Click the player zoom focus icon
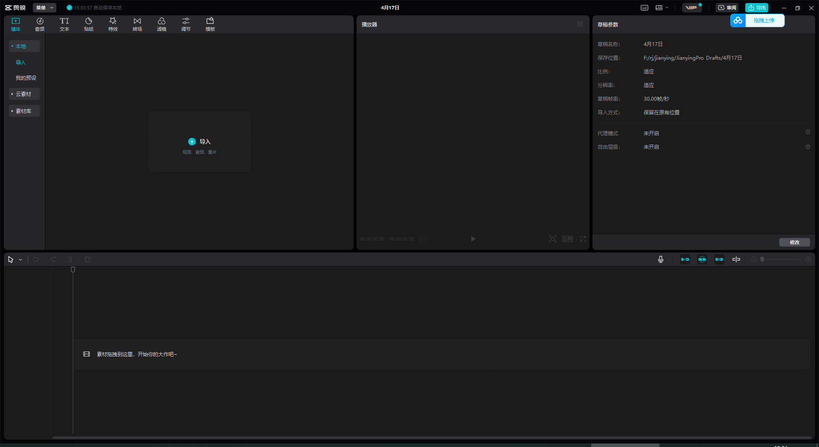Viewport: 819px width, 447px height. click(x=553, y=239)
